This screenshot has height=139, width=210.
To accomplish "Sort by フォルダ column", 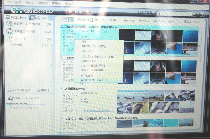I will coord(99,20).
